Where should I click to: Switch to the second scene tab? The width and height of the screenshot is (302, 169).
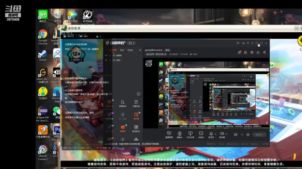pyautogui.click(x=122, y=50)
